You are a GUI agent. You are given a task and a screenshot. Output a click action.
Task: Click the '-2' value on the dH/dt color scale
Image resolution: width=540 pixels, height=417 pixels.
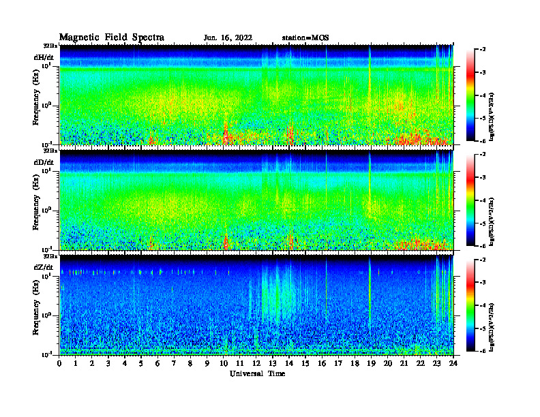483,50
